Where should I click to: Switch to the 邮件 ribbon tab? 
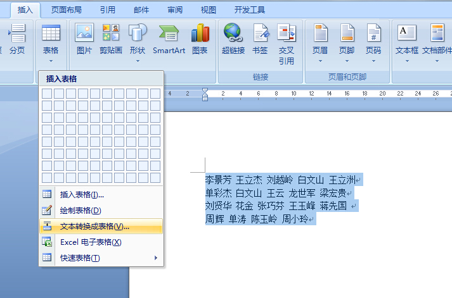[141, 10]
